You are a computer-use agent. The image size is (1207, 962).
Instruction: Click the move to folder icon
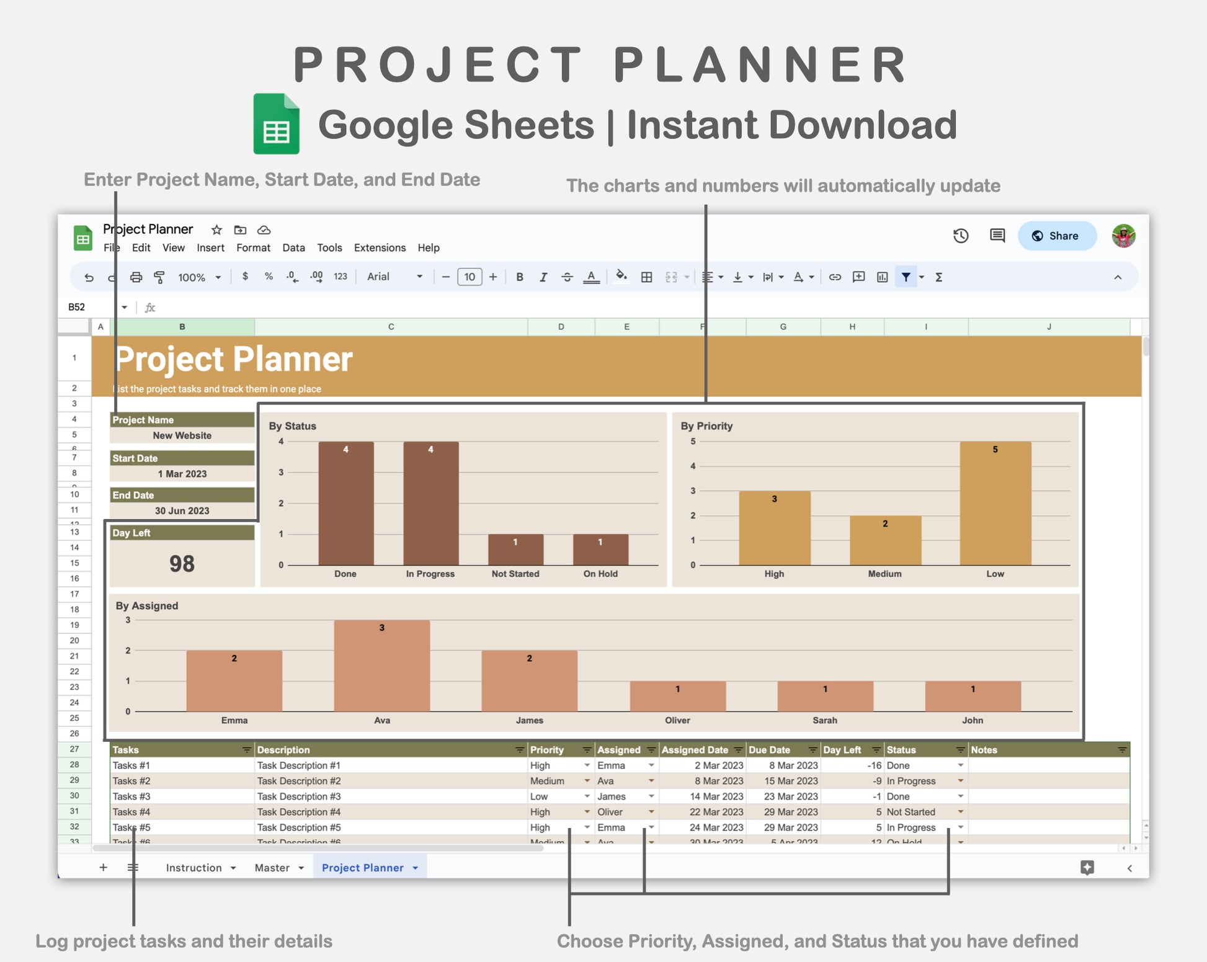pyautogui.click(x=240, y=230)
